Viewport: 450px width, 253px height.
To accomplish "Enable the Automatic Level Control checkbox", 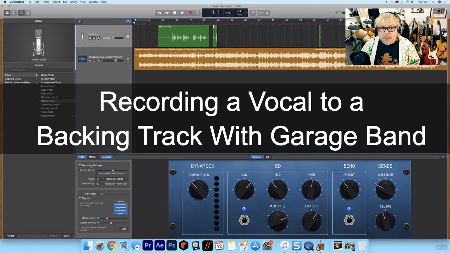I will 97,173.
